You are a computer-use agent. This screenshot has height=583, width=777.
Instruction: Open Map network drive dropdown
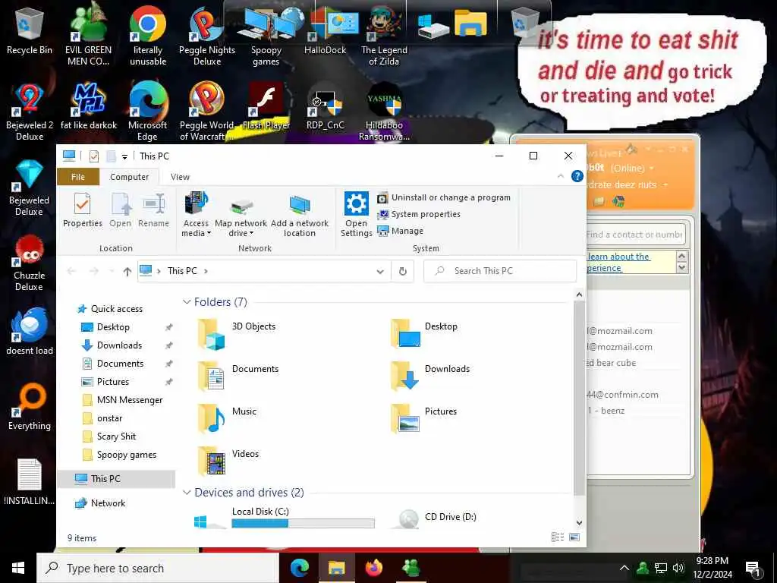click(x=241, y=215)
